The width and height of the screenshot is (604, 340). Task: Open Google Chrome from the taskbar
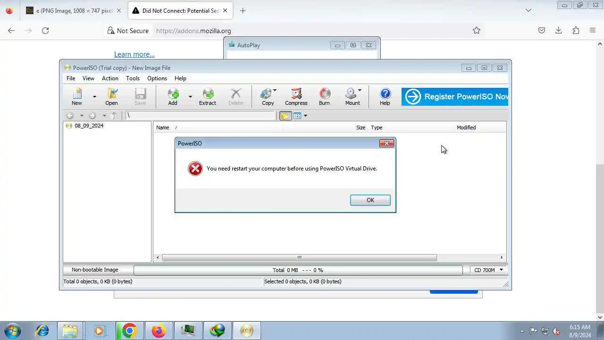tap(129, 331)
